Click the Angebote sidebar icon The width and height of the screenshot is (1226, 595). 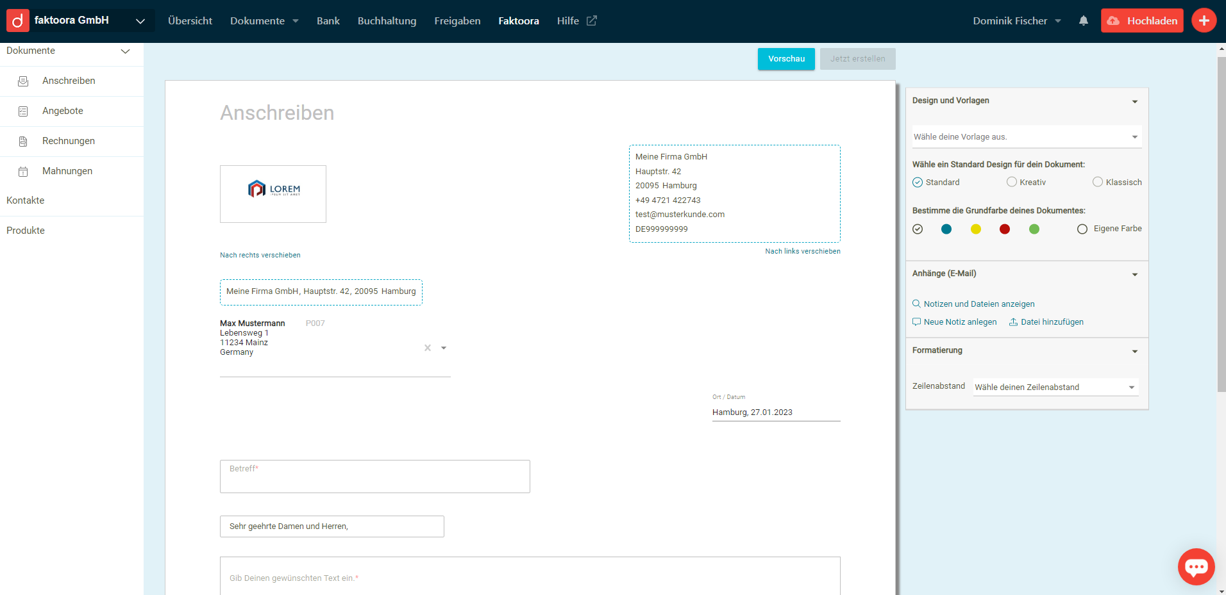pyautogui.click(x=23, y=111)
